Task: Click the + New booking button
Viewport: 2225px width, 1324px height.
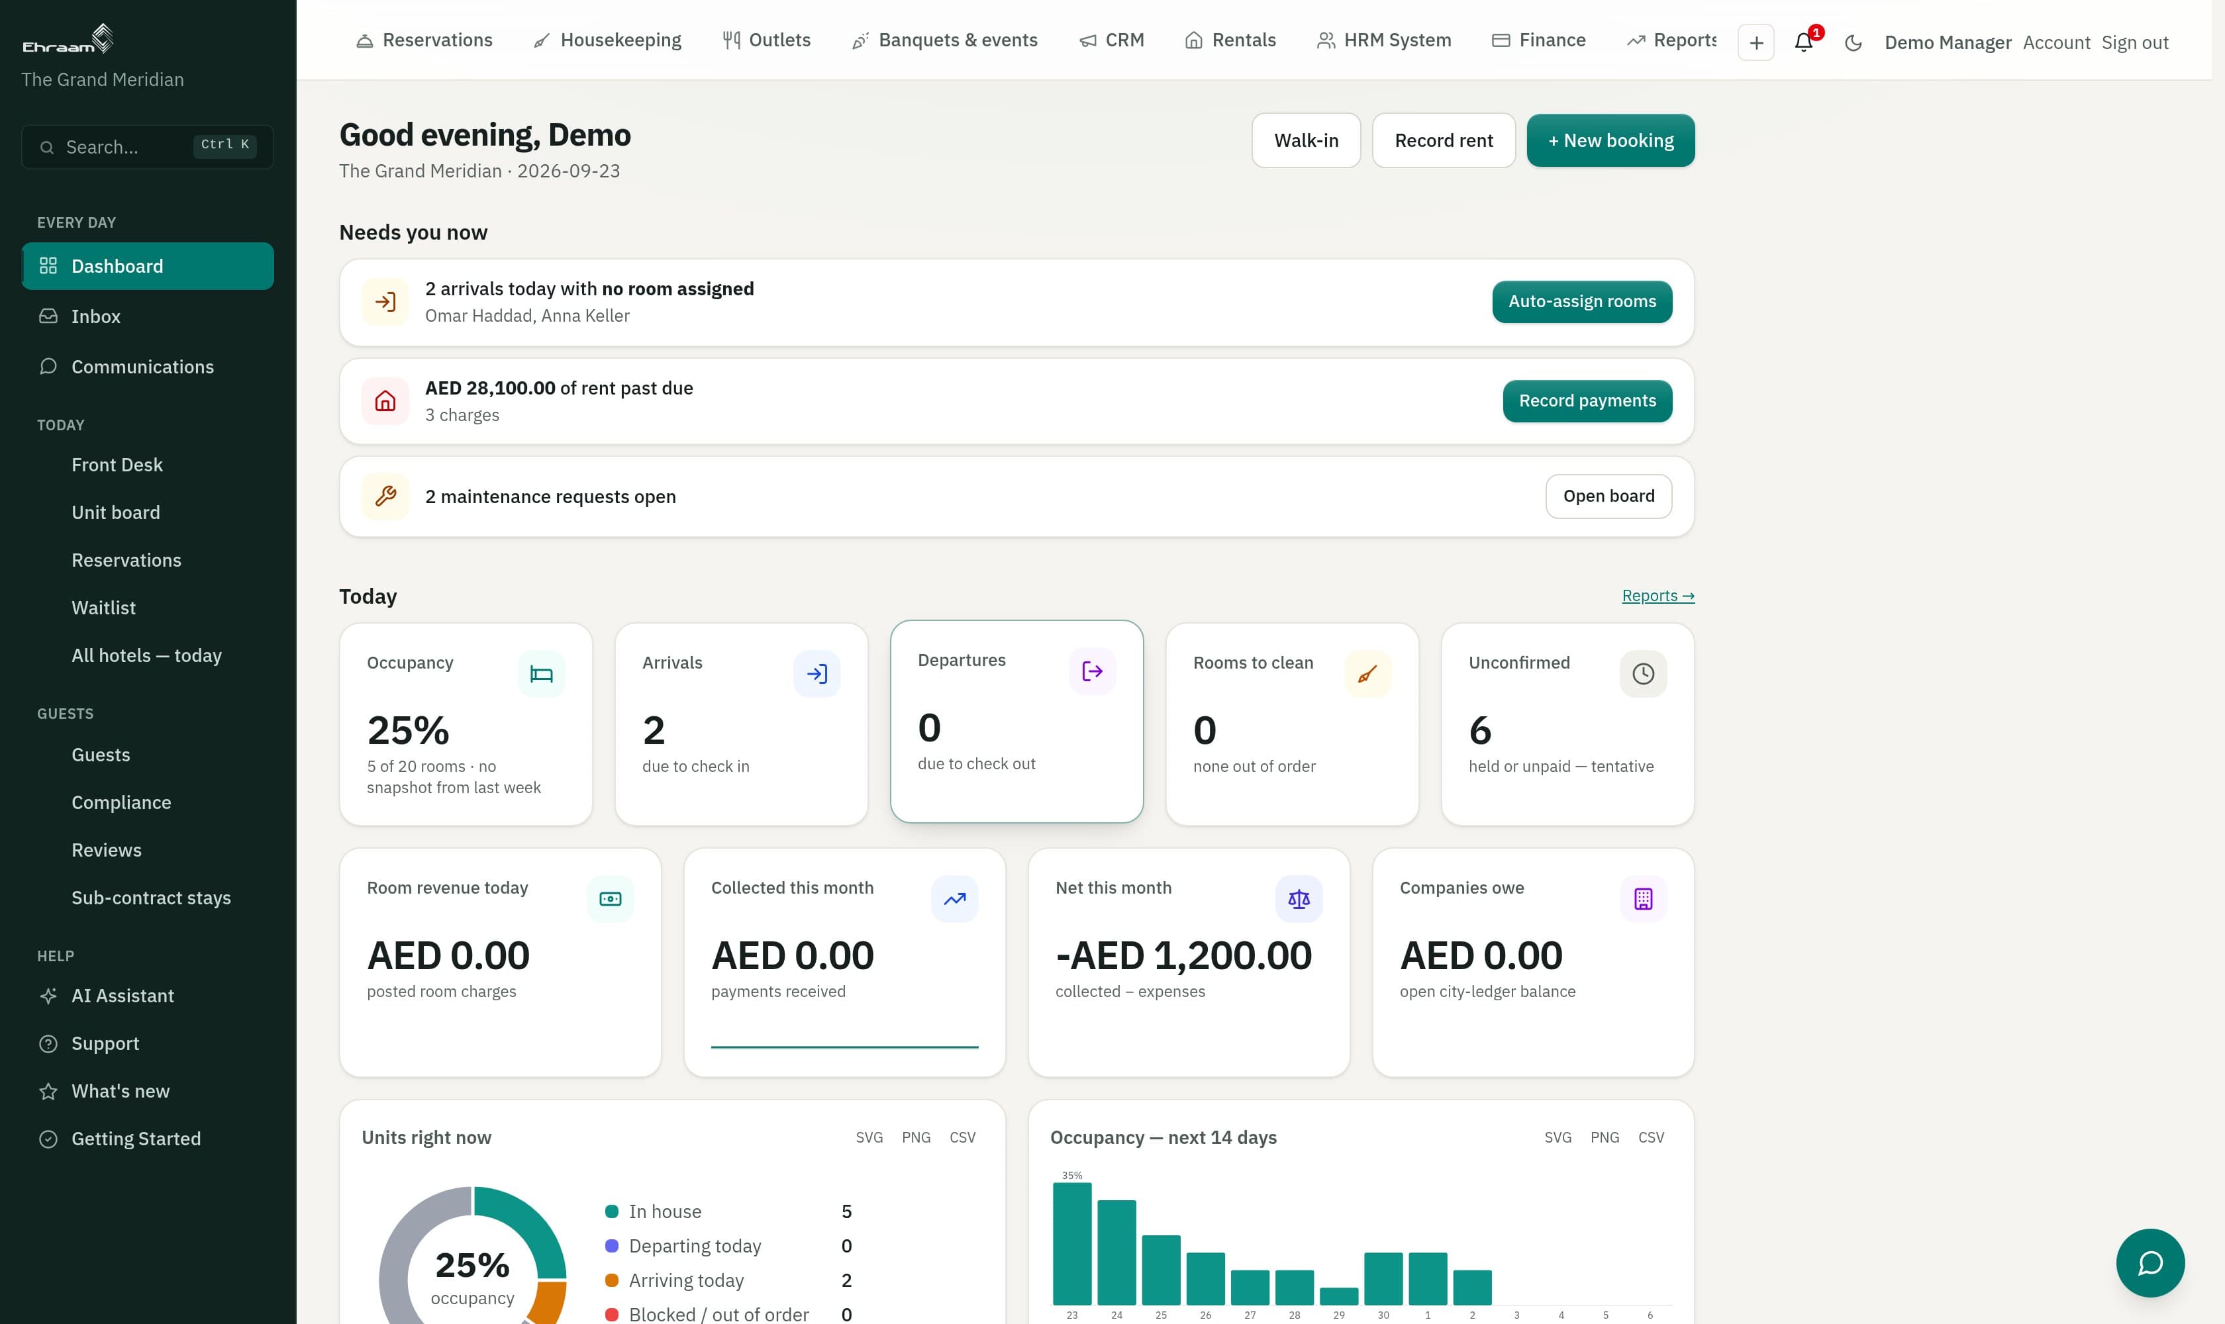Action: click(x=1610, y=140)
